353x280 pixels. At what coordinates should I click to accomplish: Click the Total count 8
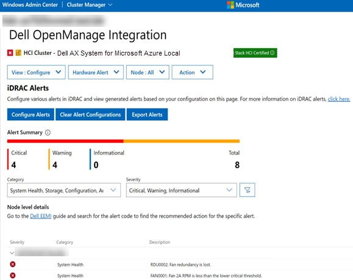[x=237, y=165]
